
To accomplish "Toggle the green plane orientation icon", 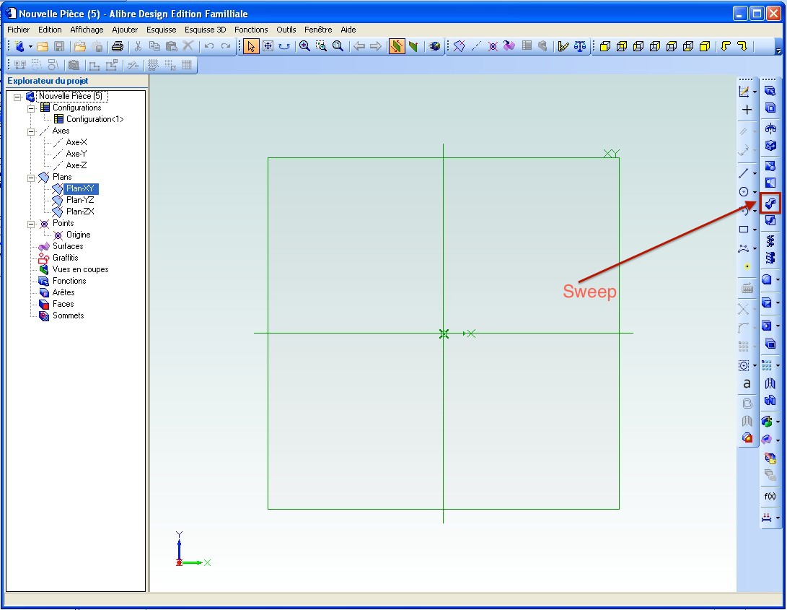I will point(413,46).
